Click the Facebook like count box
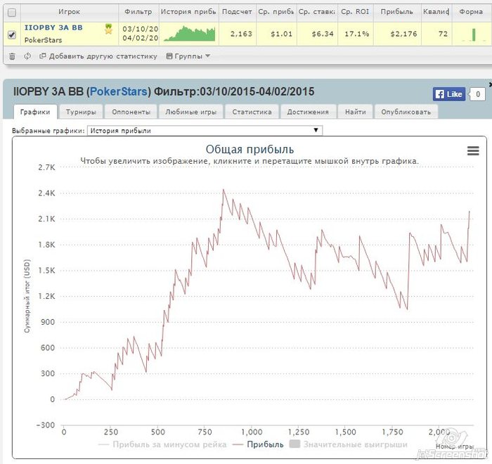This screenshot has height=464, width=492. 478,94
